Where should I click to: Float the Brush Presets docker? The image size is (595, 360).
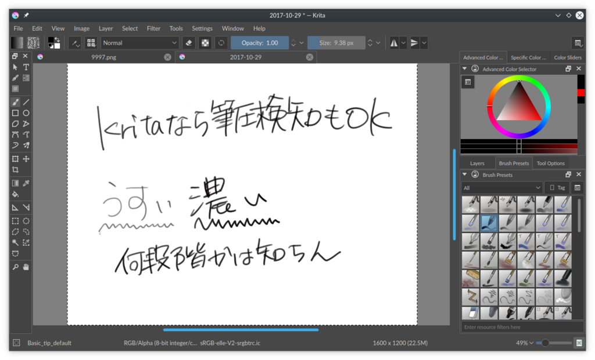pos(568,174)
